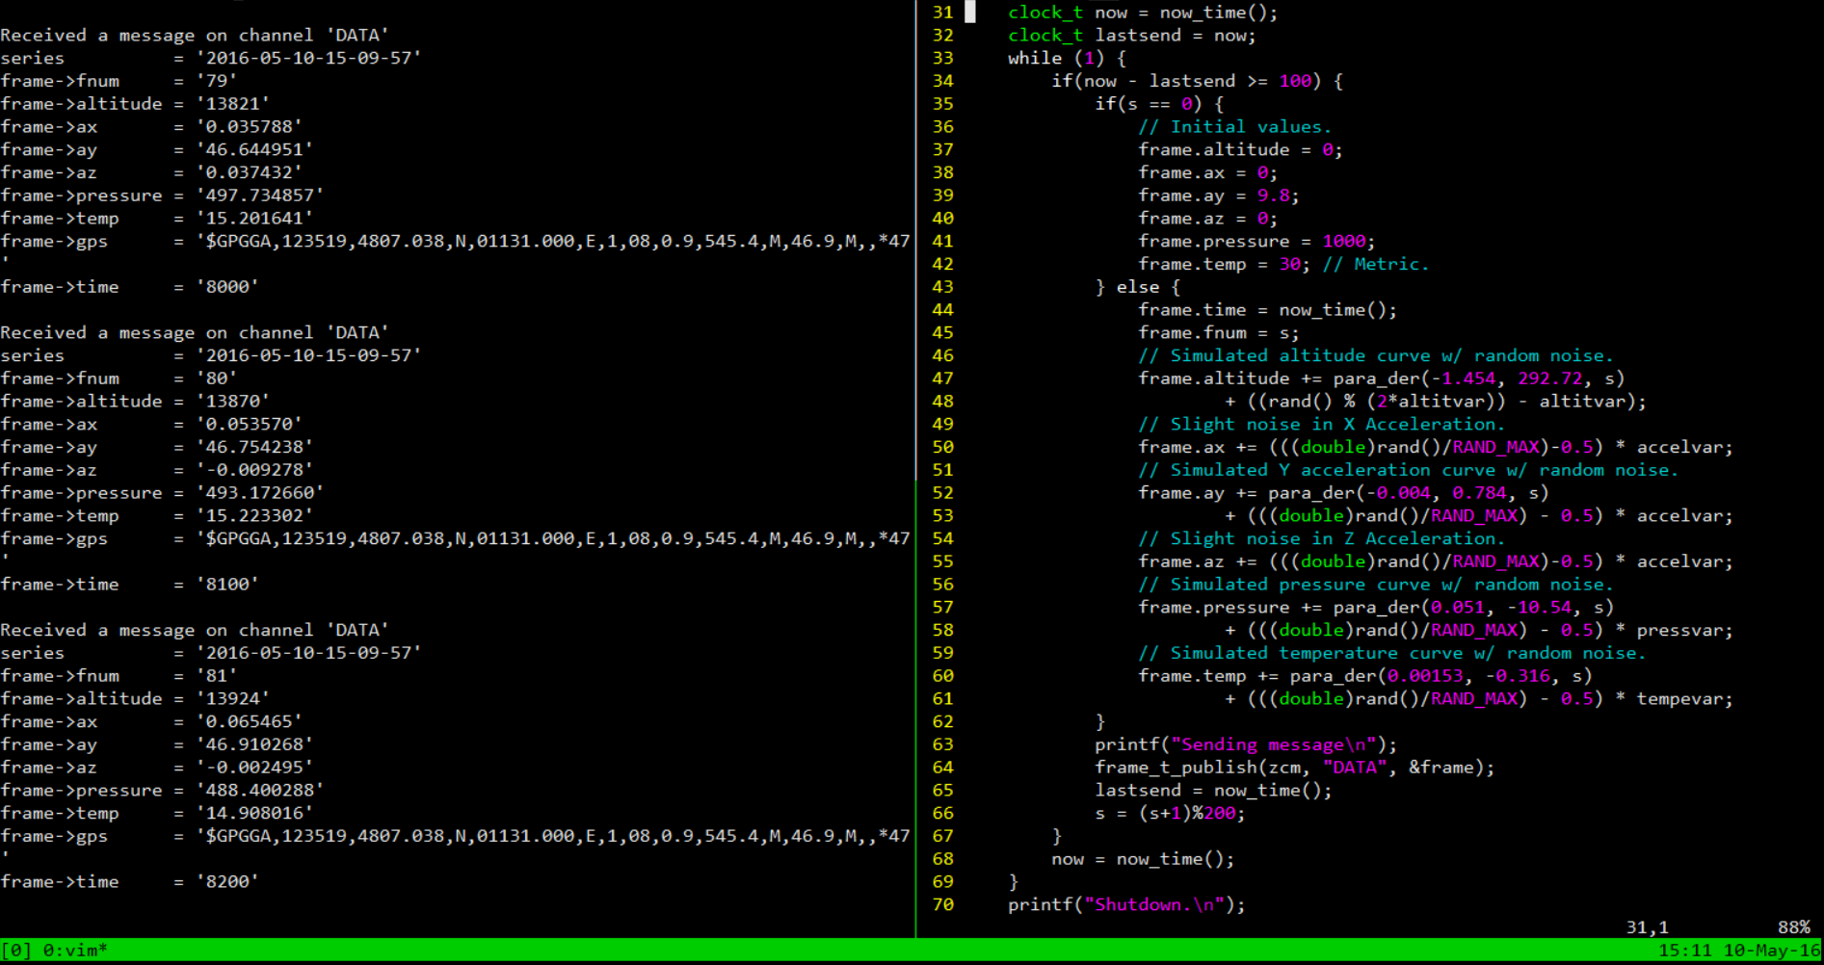Viewport: 1824px width, 965px height.
Task: Click the time value '8200'
Action: (x=227, y=882)
